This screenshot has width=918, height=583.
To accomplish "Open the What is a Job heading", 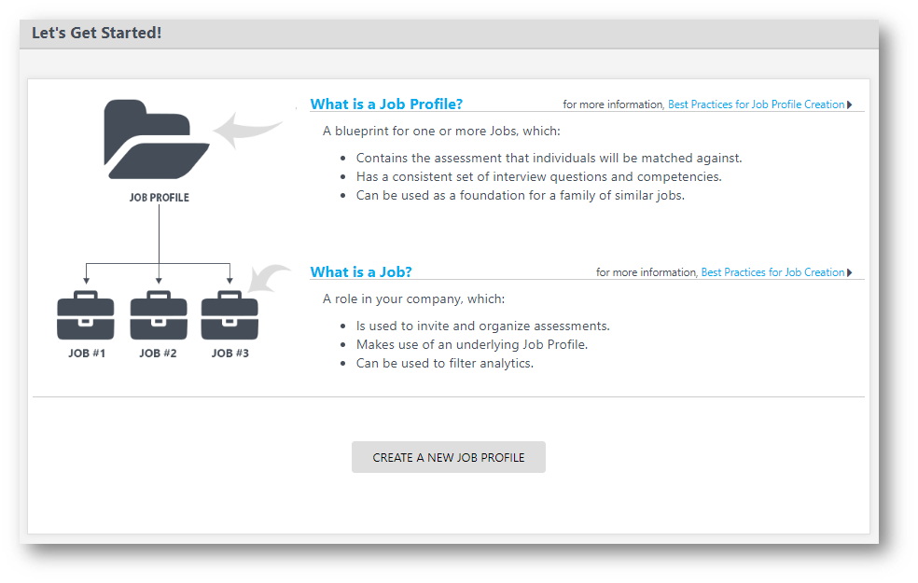I will 361,271.
